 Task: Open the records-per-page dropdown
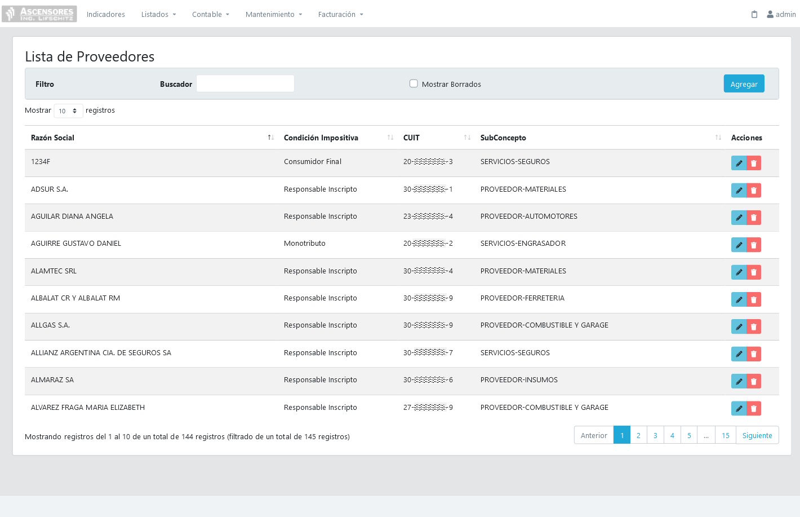(x=68, y=111)
